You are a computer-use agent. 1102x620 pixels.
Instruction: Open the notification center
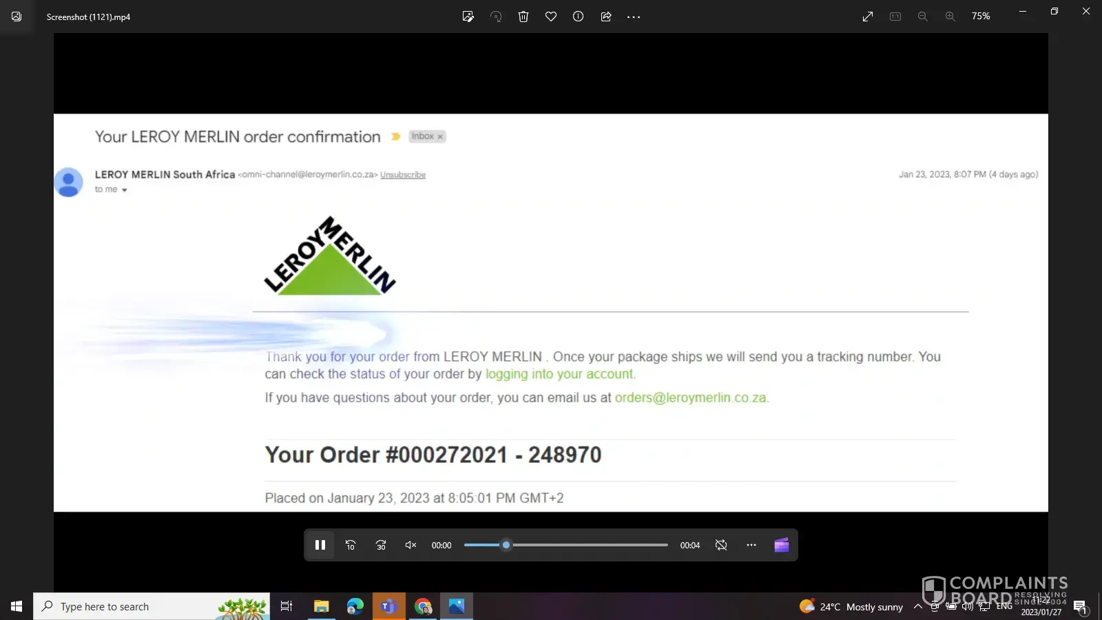(x=1080, y=607)
